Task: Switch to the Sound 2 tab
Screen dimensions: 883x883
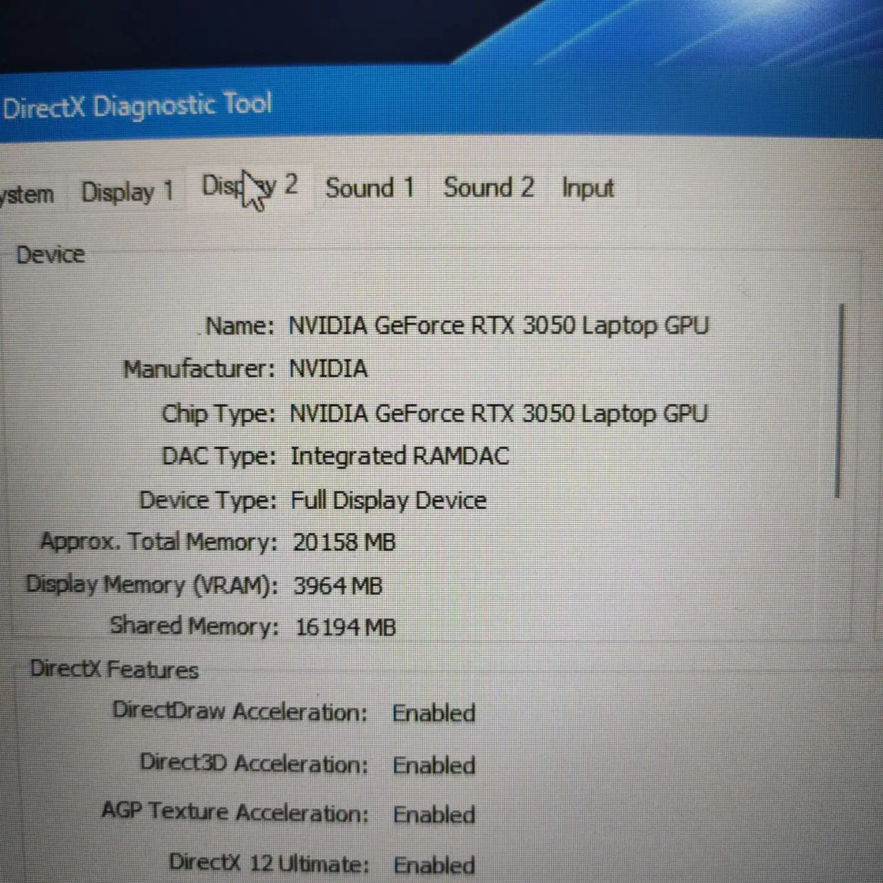Action: [x=489, y=188]
